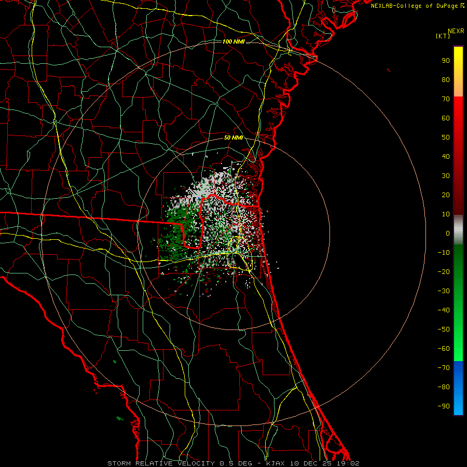Click the KJAX radar site identifier
467x467 pixels.
[x=276, y=463]
